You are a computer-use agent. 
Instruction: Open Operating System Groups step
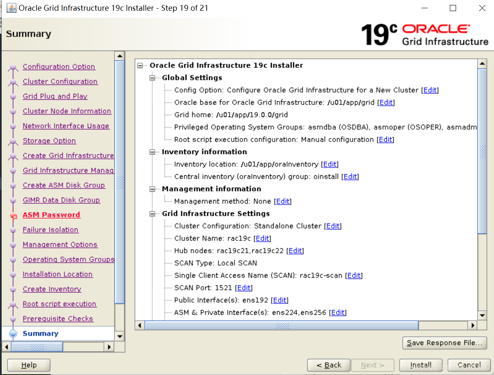tap(68, 259)
